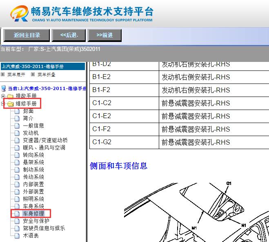The height and width of the screenshot is (242, 269).
Task: Expand the 排故手册 tree node
Action: point(3,96)
